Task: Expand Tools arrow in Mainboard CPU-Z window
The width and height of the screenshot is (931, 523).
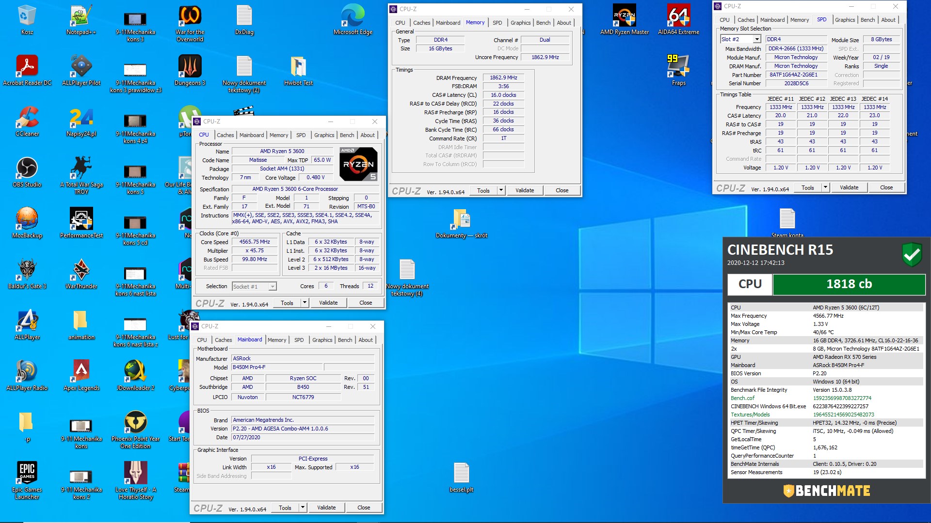Action: point(303,508)
